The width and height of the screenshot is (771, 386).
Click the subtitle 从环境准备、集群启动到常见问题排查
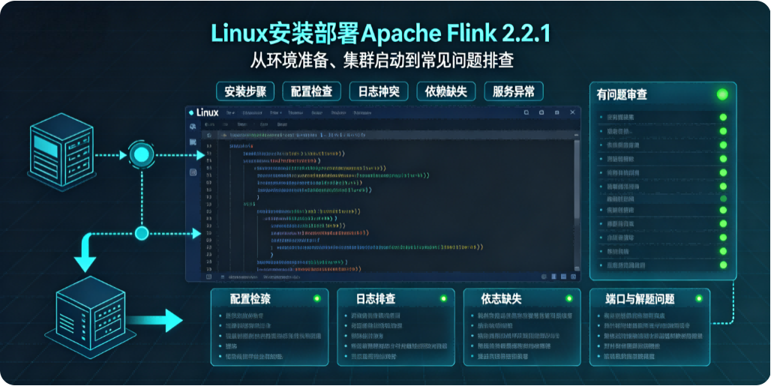382,61
